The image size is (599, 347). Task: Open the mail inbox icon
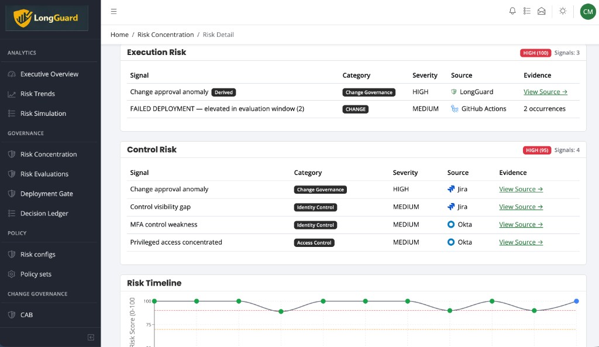click(x=542, y=11)
